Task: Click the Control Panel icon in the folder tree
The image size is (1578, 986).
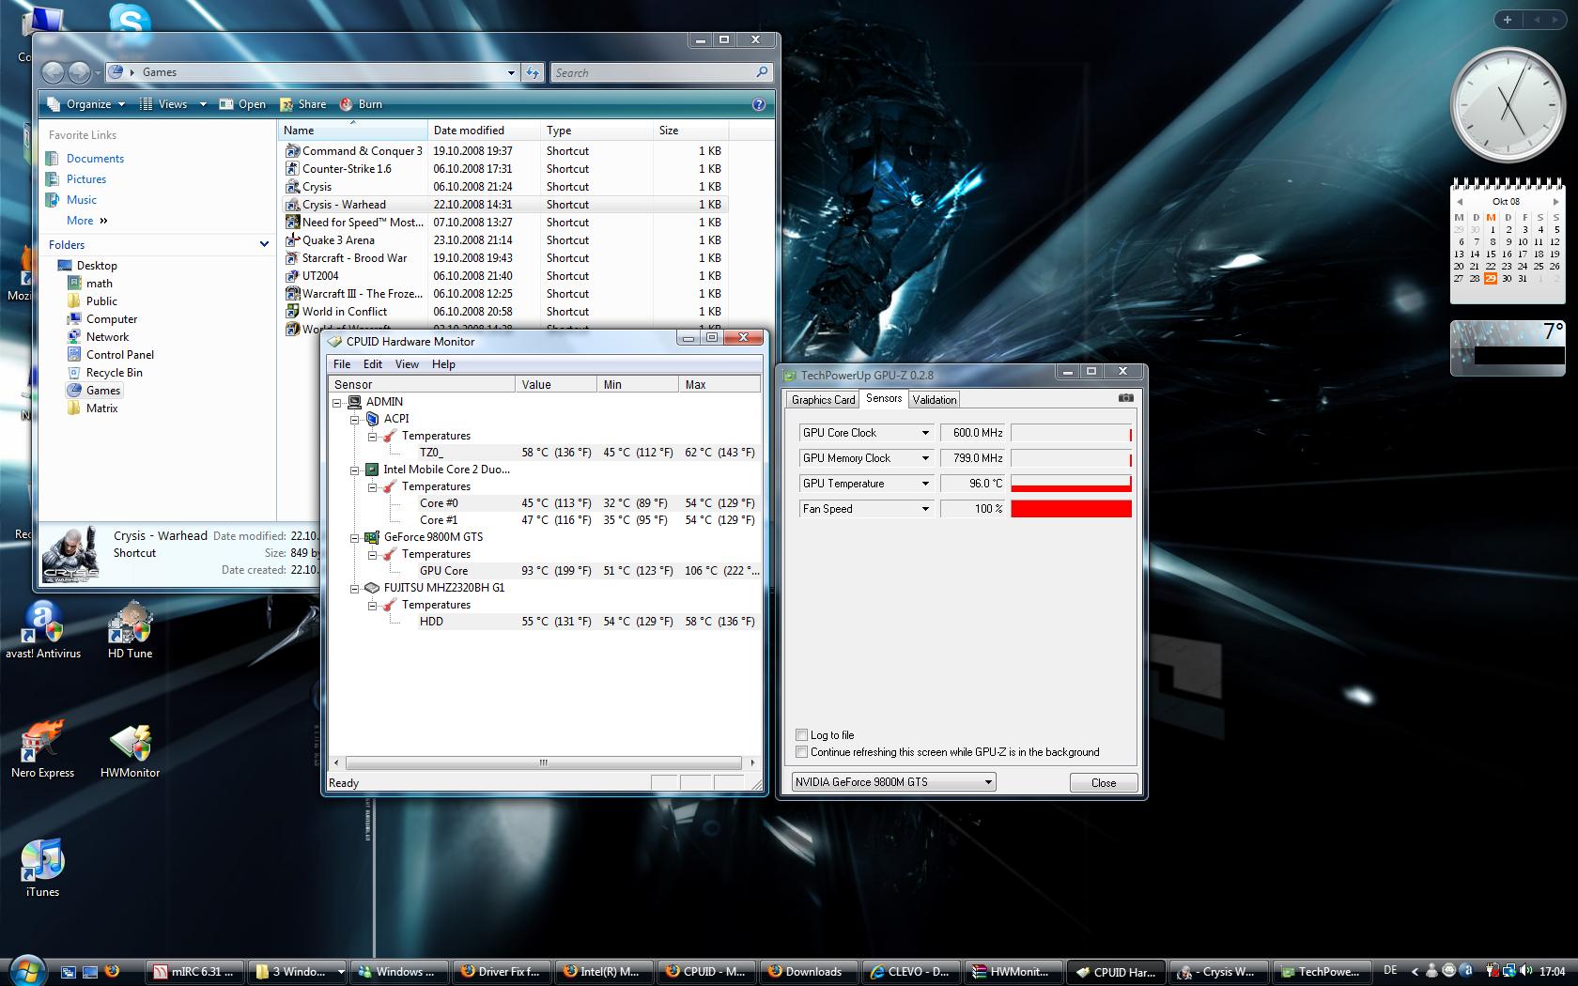Action: 74,354
